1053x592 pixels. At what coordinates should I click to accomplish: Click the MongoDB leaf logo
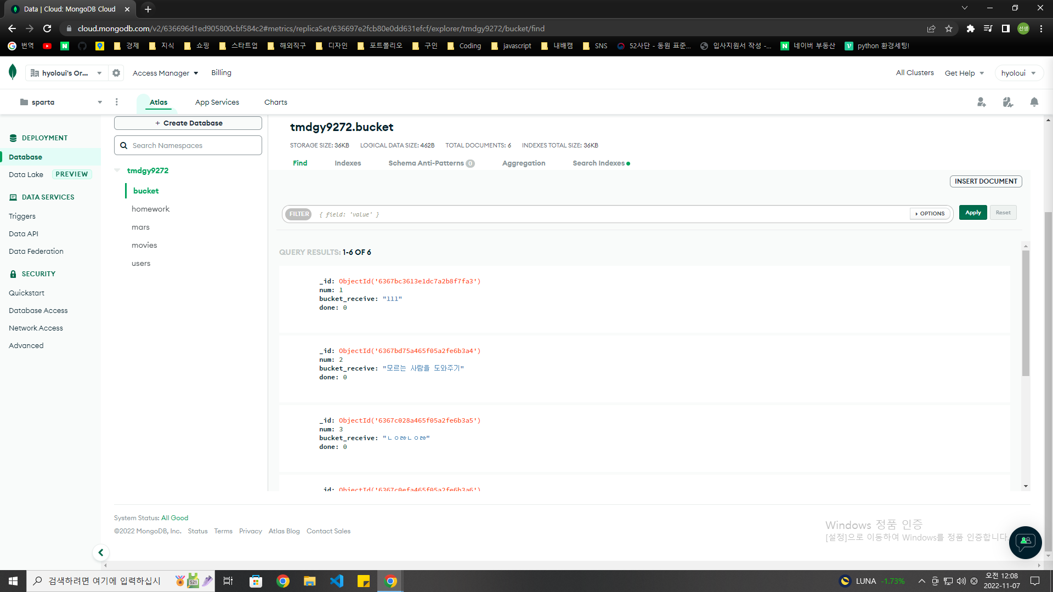click(x=13, y=72)
